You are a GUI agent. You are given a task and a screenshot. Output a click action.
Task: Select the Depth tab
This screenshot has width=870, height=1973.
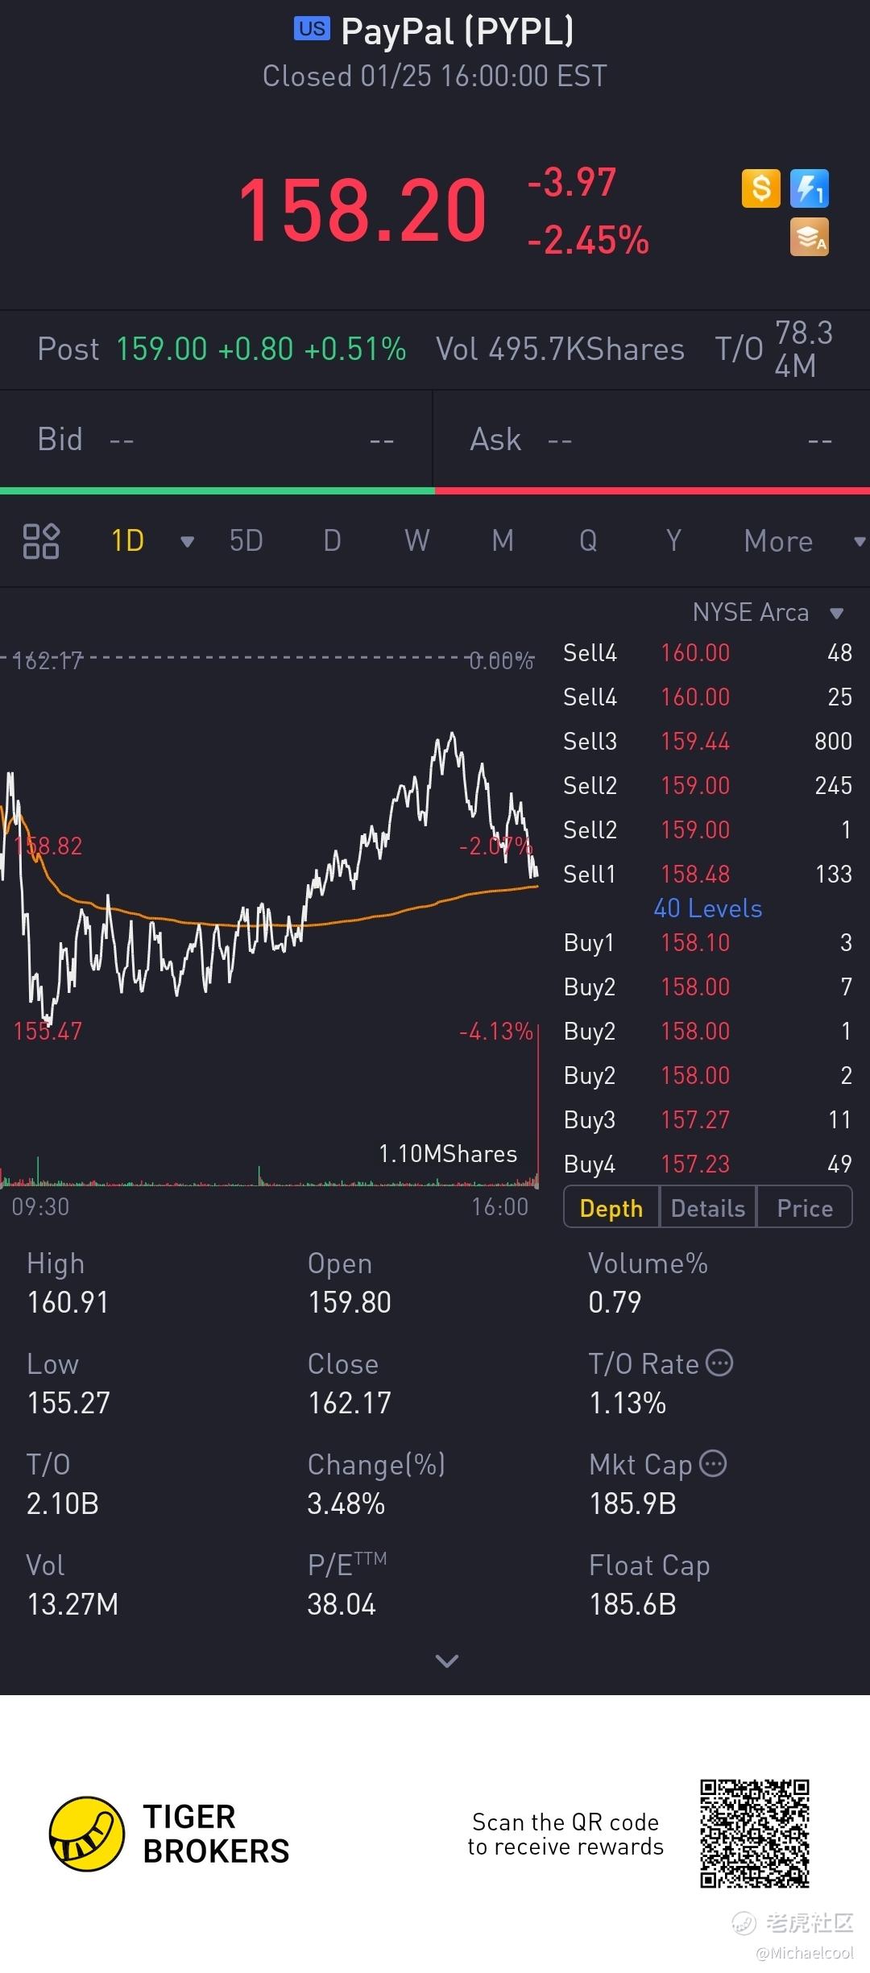tap(611, 1208)
